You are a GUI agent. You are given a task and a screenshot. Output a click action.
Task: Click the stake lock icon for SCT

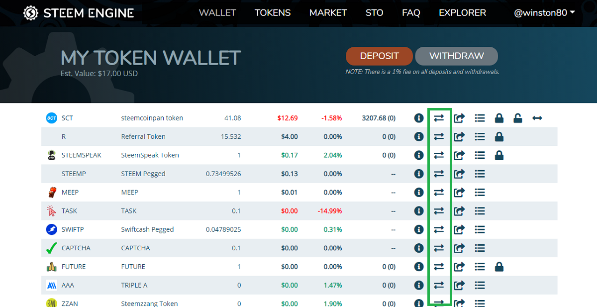(x=499, y=118)
